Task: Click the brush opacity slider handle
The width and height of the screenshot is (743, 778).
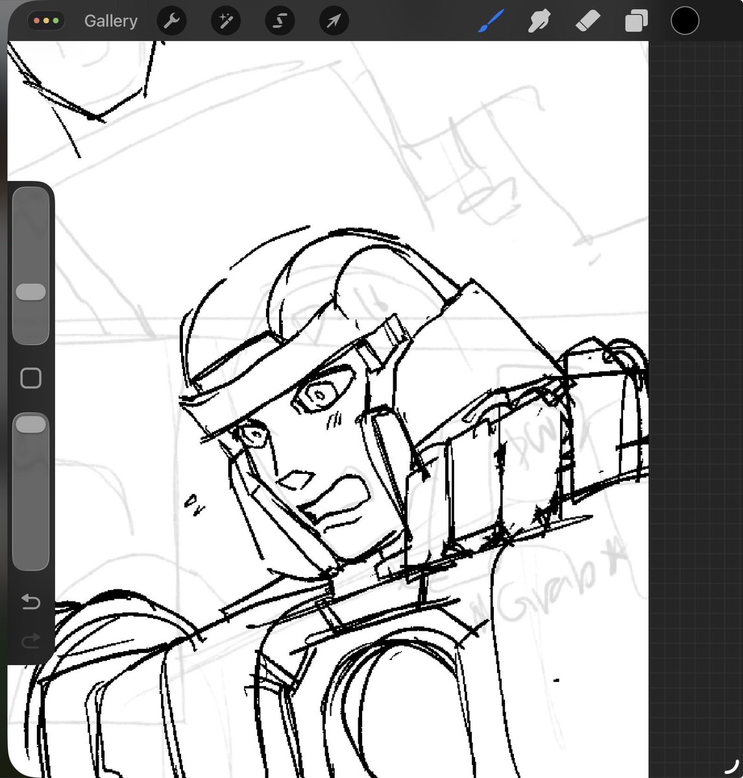Action: (x=30, y=424)
